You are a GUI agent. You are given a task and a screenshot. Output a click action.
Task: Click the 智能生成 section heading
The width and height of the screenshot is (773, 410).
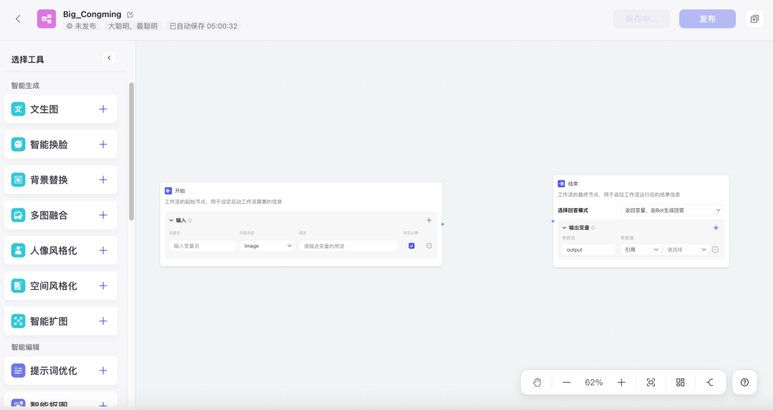25,85
